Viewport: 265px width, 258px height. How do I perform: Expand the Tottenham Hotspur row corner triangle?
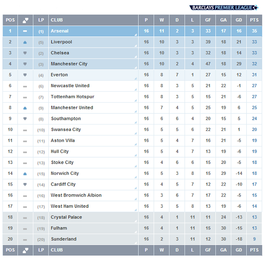click(x=136, y=101)
